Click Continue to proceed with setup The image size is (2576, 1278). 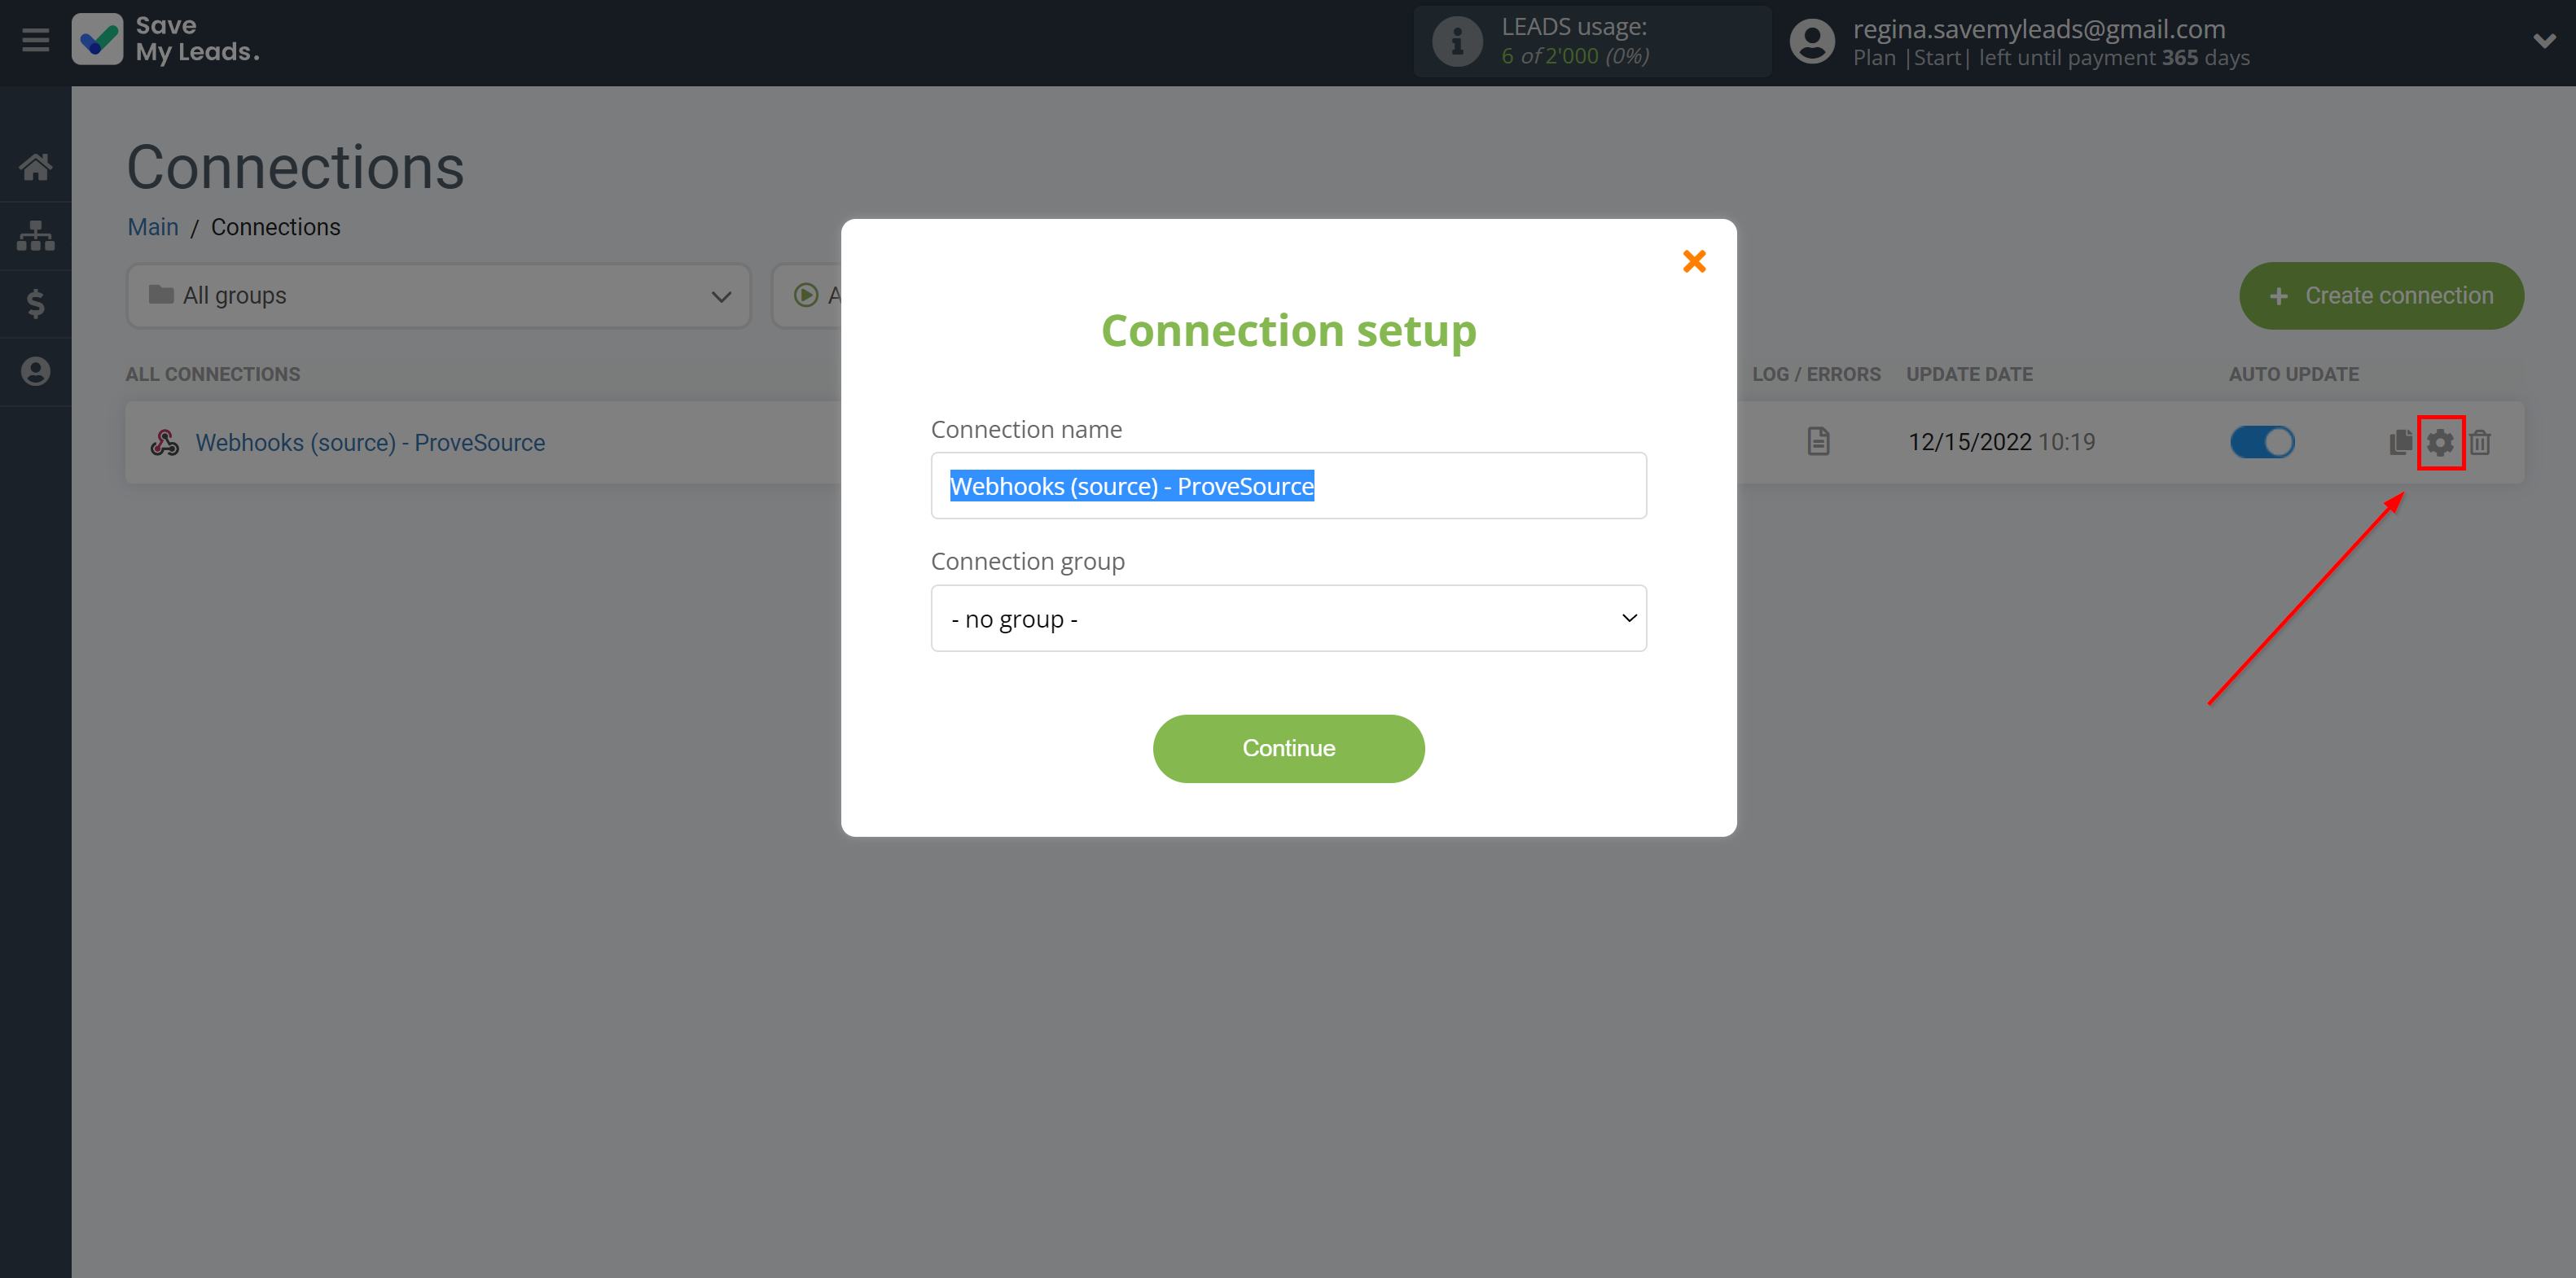pyautogui.click(x=1288, y=747)
